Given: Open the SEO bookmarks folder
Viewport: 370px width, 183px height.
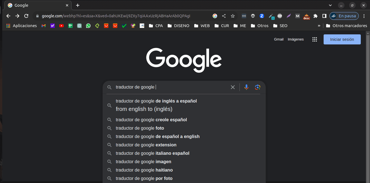Looking at the screenshot, I should coord(280,26).
